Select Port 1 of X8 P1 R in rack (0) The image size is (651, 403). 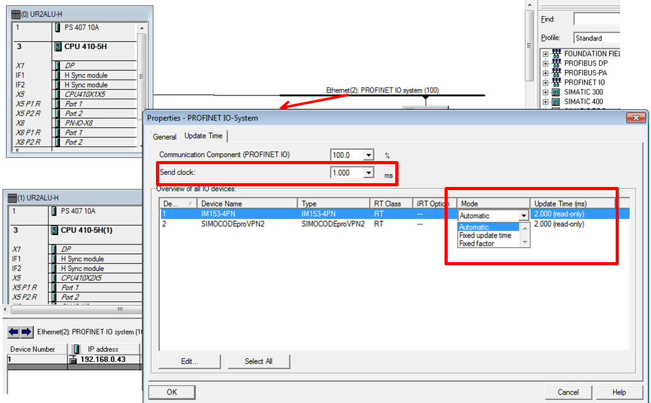[74, 133]
